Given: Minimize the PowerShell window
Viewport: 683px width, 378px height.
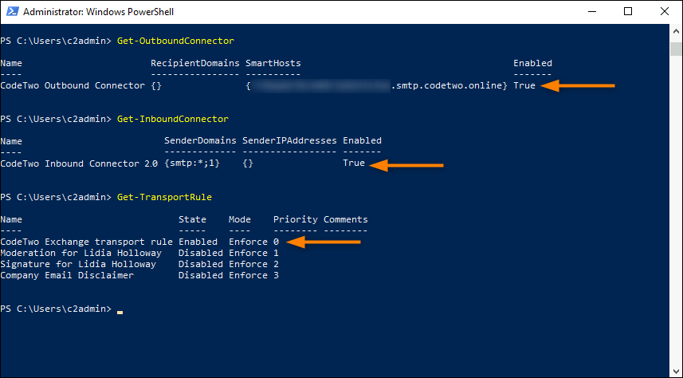Looking at the screenshot, I should 591,12.
